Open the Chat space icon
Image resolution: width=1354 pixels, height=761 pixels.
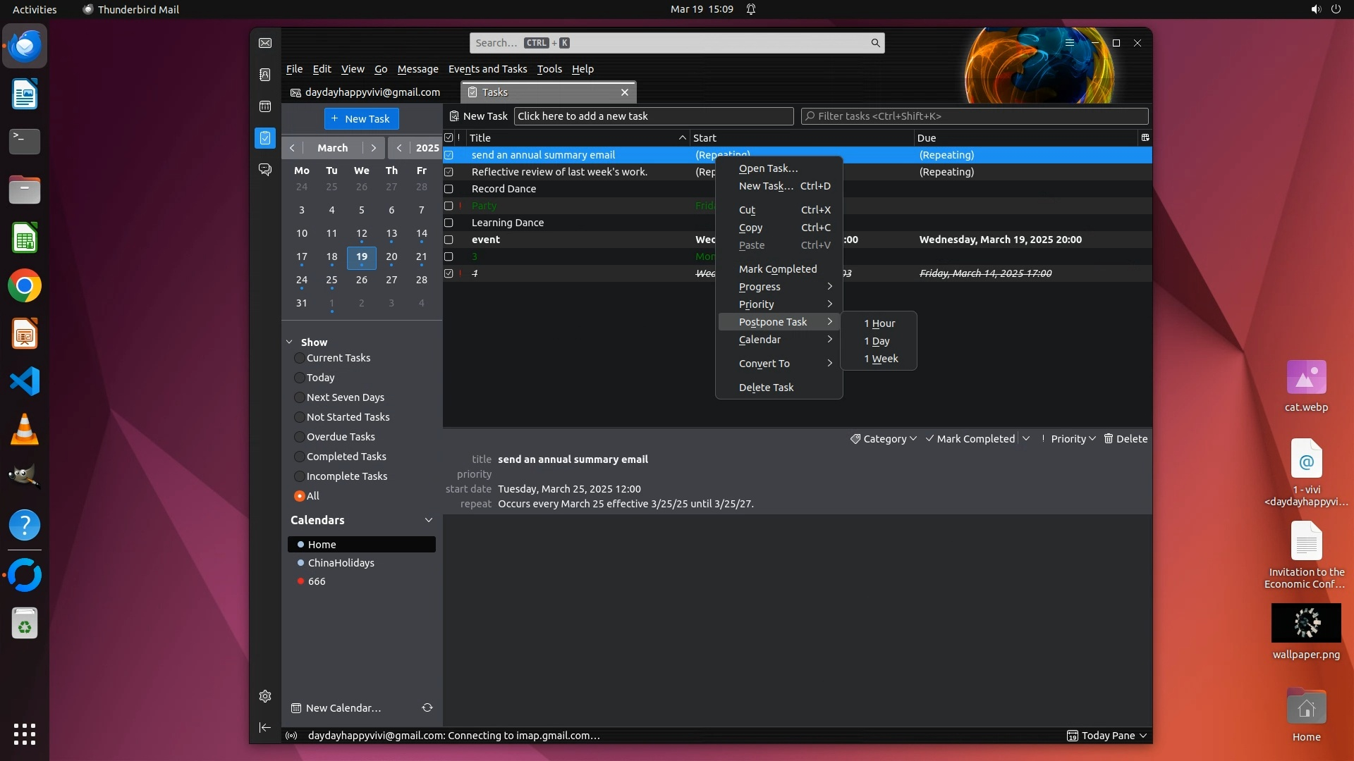coord(265,170)
